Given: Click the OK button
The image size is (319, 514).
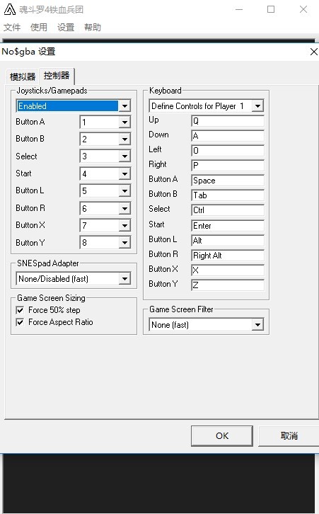Looking at the screenshot, I should [x=222, y=435].
